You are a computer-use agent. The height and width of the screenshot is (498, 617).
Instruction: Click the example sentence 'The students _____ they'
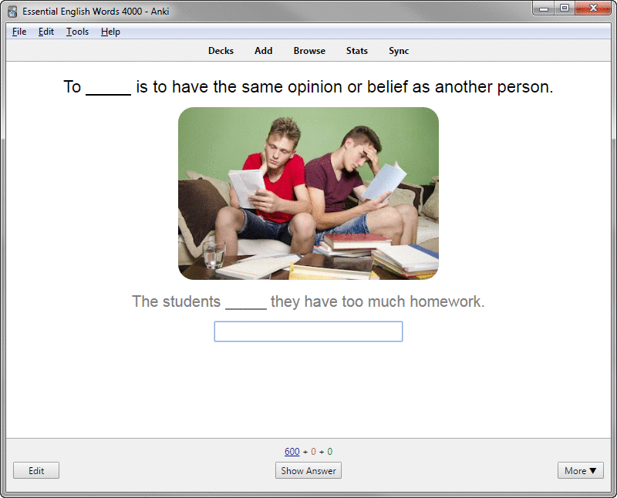coord(308,301)
